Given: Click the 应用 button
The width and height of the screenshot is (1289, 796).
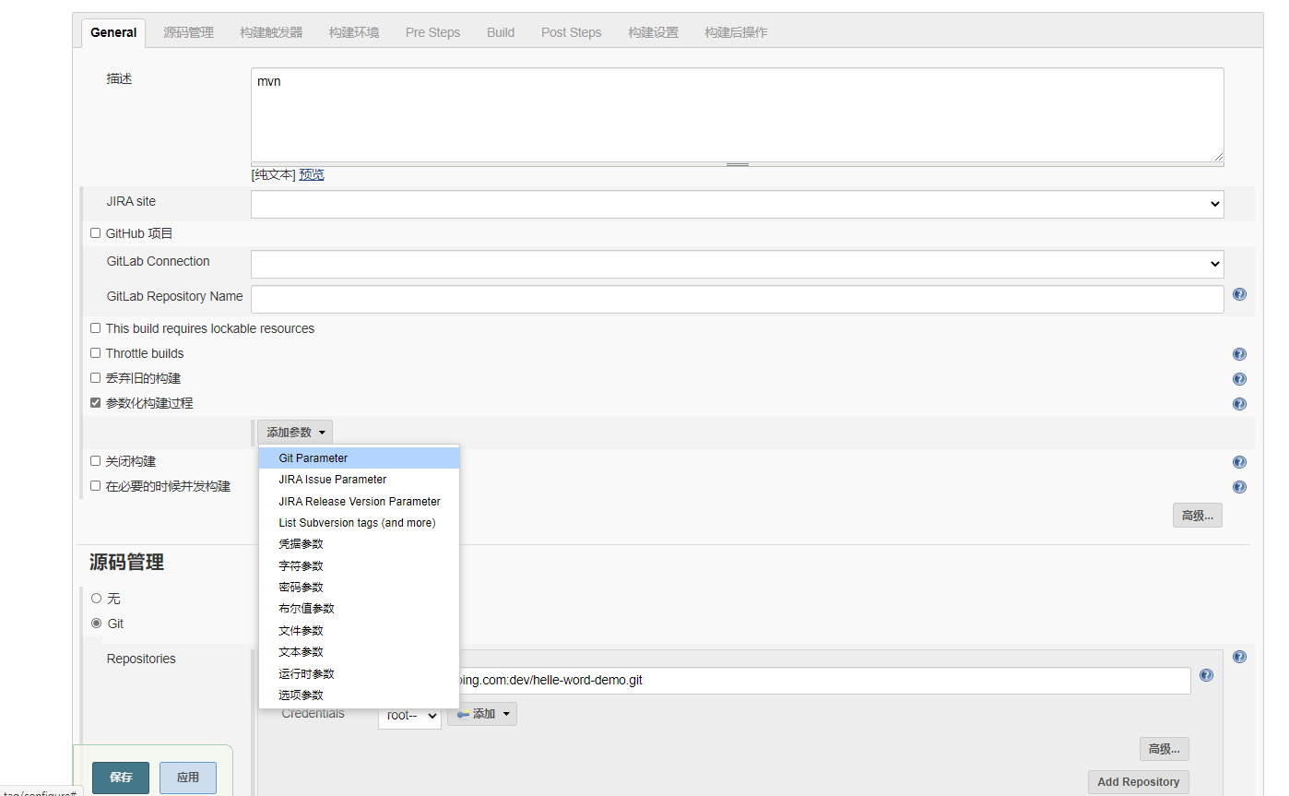Looking at the screenshot, I should click(188, 778).
